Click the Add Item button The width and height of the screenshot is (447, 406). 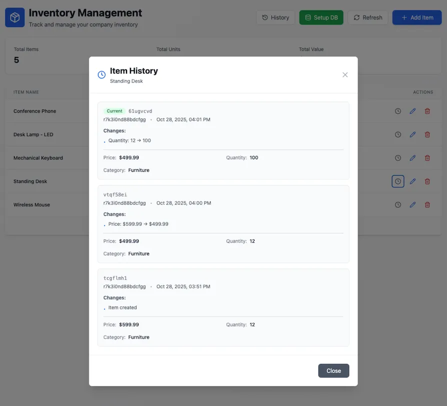point(417,17)
